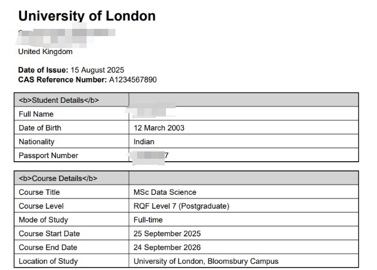Select the nationality value "Indian"

[x=144, y=142]
